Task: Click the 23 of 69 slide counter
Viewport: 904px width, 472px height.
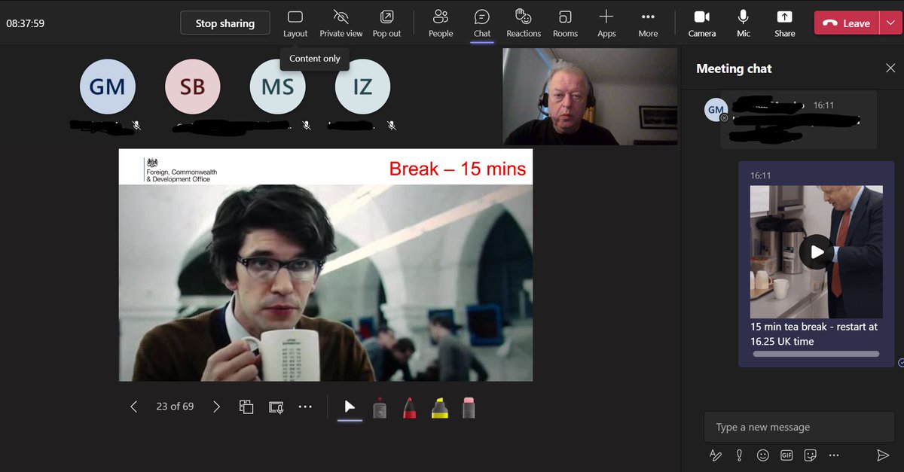Action: pos(175,407)
